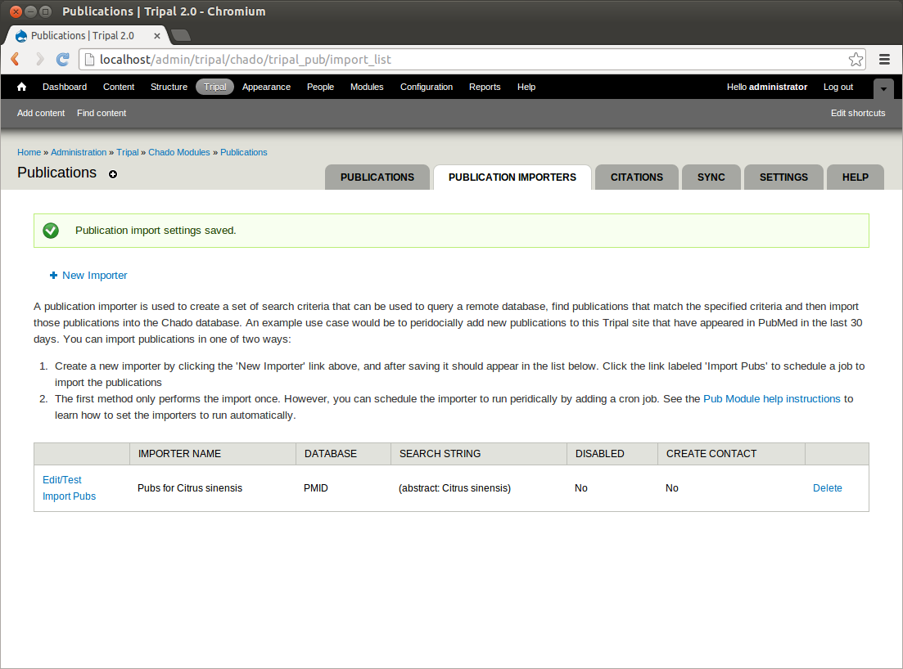Click the browser address bar
This screenshot has height=669, width=903.
click(467, 59)
